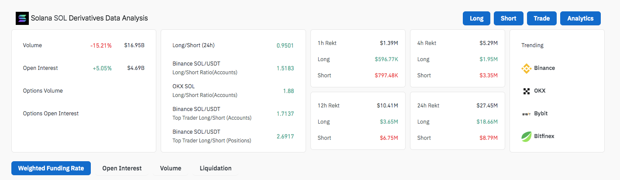The image size is (620, 180).
Task: Click the OKX logo icon
Action: point(526,91)
